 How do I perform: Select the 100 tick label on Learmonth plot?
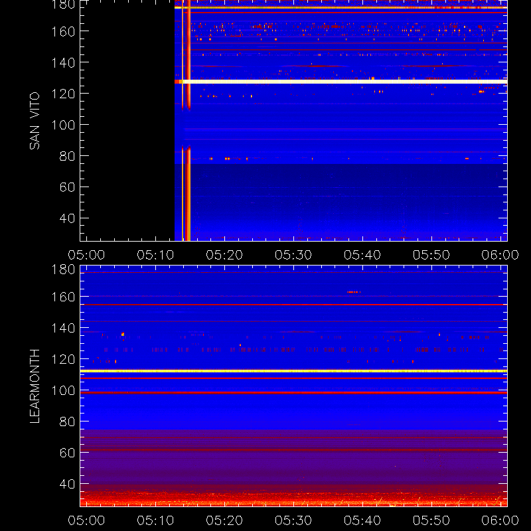click(x=63, y=391)
